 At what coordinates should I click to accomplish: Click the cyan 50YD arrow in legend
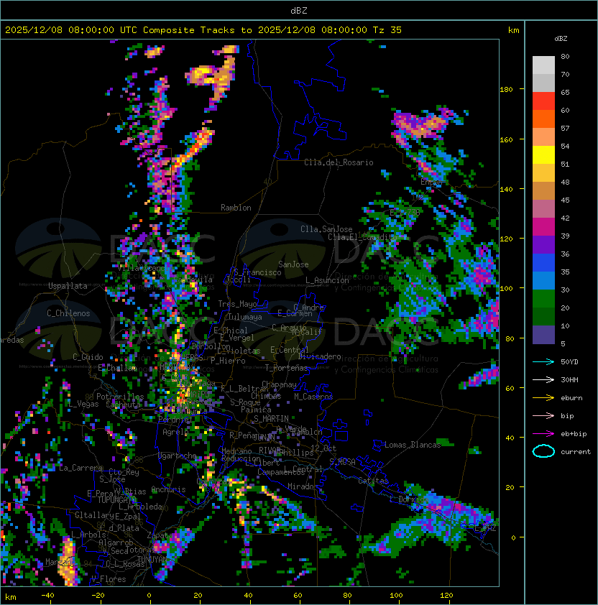(543, 361)
